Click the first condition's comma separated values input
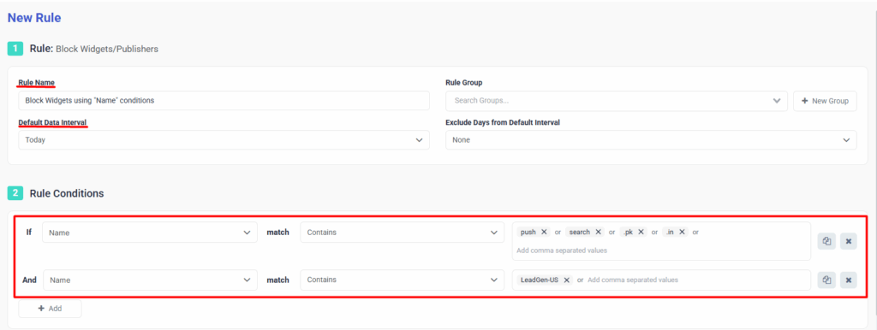This screenshot has width=877, height=330. [662, 250]
